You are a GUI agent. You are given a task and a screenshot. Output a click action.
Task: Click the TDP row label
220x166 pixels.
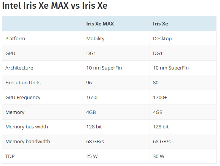coord(10,157)
